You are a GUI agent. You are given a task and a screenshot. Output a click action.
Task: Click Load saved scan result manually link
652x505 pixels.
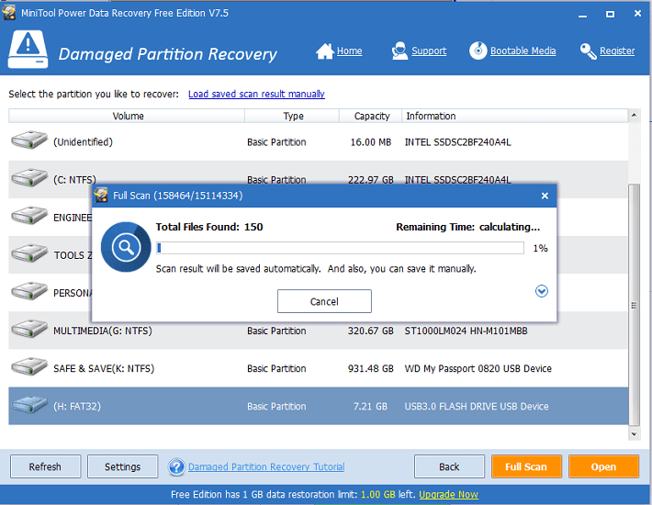[256, 94]
